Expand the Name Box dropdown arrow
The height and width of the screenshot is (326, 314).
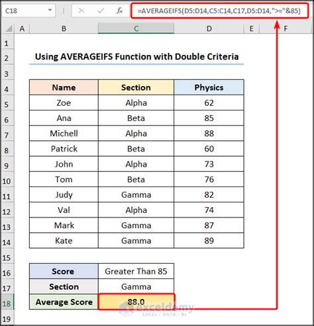click(50, 10)
